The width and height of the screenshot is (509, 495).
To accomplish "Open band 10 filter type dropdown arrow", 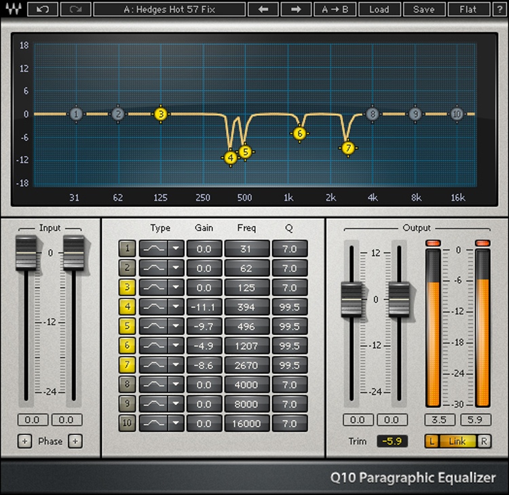I will pos(176,423).
